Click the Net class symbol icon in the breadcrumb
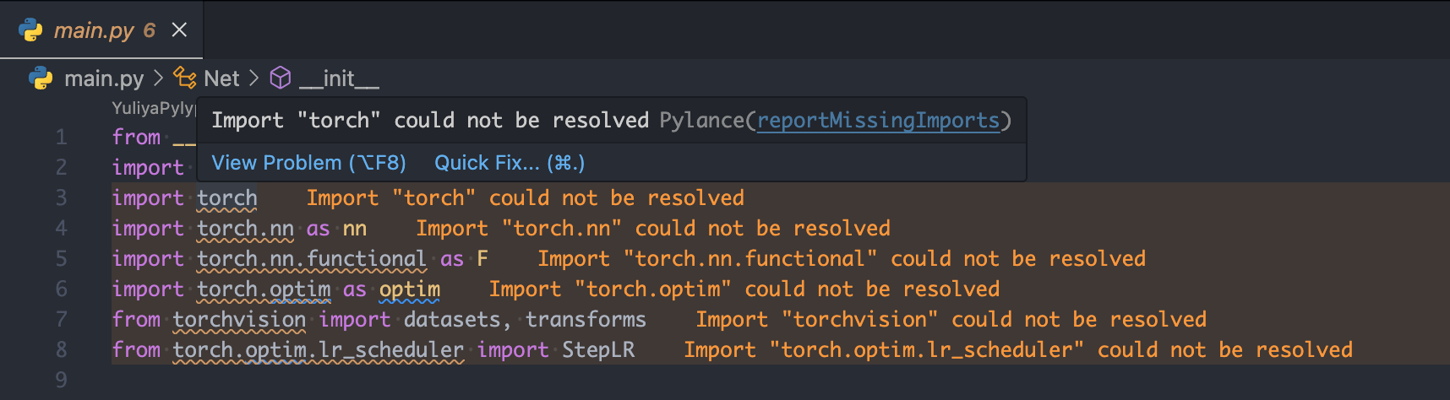Image resolution: width=1450 pixels, height=400 pixels. pyautogui.click(x=185, y=78)
